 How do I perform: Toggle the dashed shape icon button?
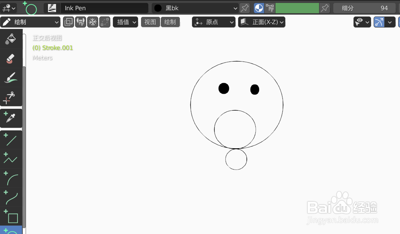105,22
